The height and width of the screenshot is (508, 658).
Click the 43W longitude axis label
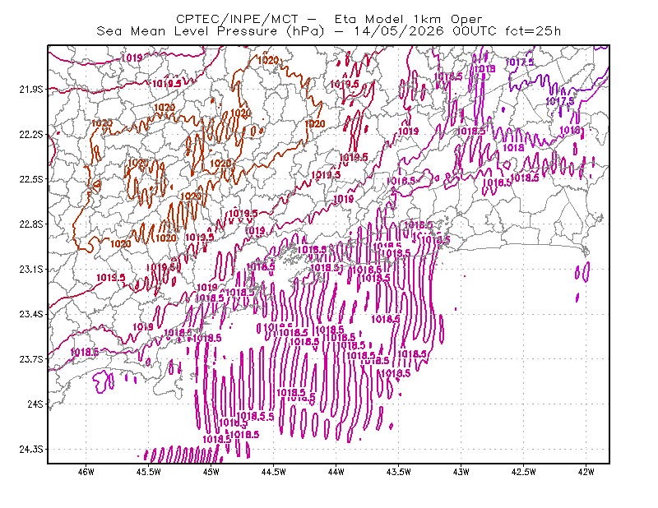click(x=461, y=472)
